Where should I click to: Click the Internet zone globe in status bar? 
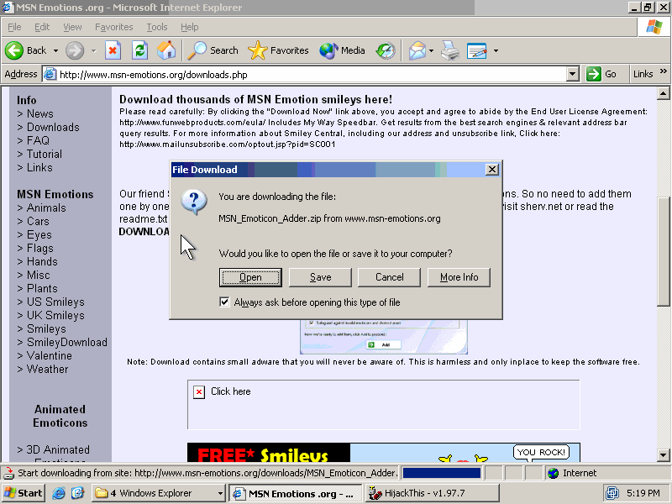tap(553, 473)
